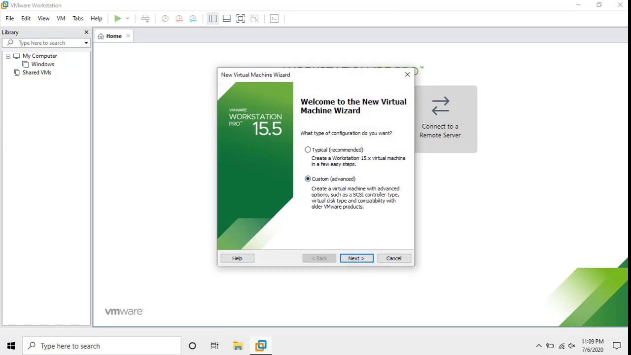This screenshot has width=631, height=355.
Task: Select the Typical (recommended) radio button
Action: pyautogui.click(x=308, y=149)
